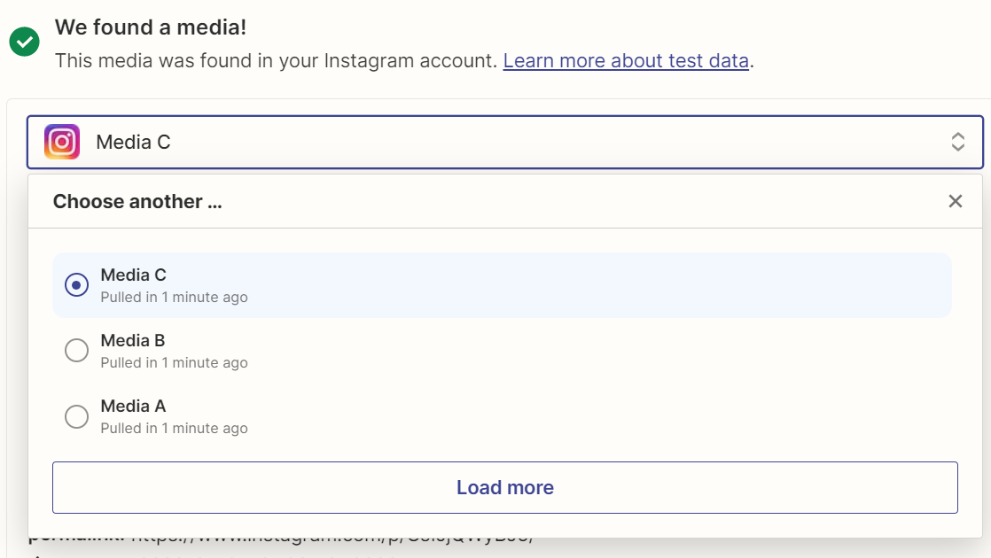991x558 pixels.
Task: Select the Media B radio button
Action: [x=77, y=351]
